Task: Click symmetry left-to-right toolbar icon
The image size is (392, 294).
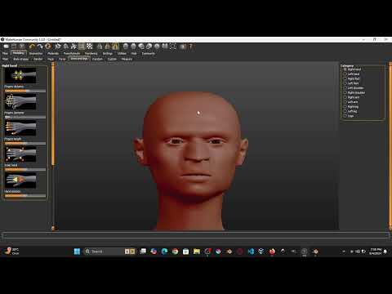Action: [108, 47]
